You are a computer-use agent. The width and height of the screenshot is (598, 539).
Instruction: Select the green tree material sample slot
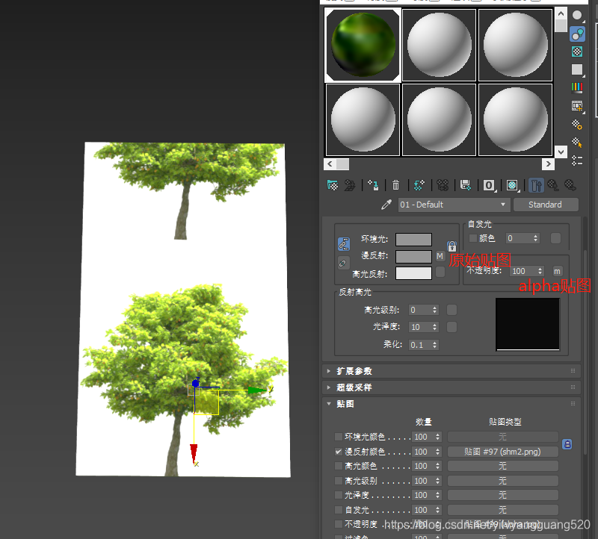(362, 44)
